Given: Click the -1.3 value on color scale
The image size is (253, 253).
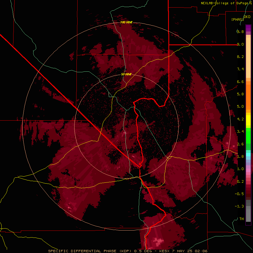Looking at the screenshot, I should click(x=239, y=206).
